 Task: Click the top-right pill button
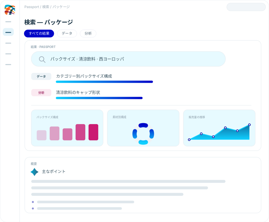pos(246,7)
